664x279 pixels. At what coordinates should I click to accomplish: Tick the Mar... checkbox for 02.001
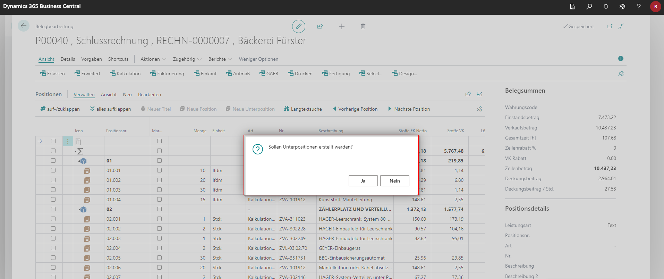(x=159, y=219)
